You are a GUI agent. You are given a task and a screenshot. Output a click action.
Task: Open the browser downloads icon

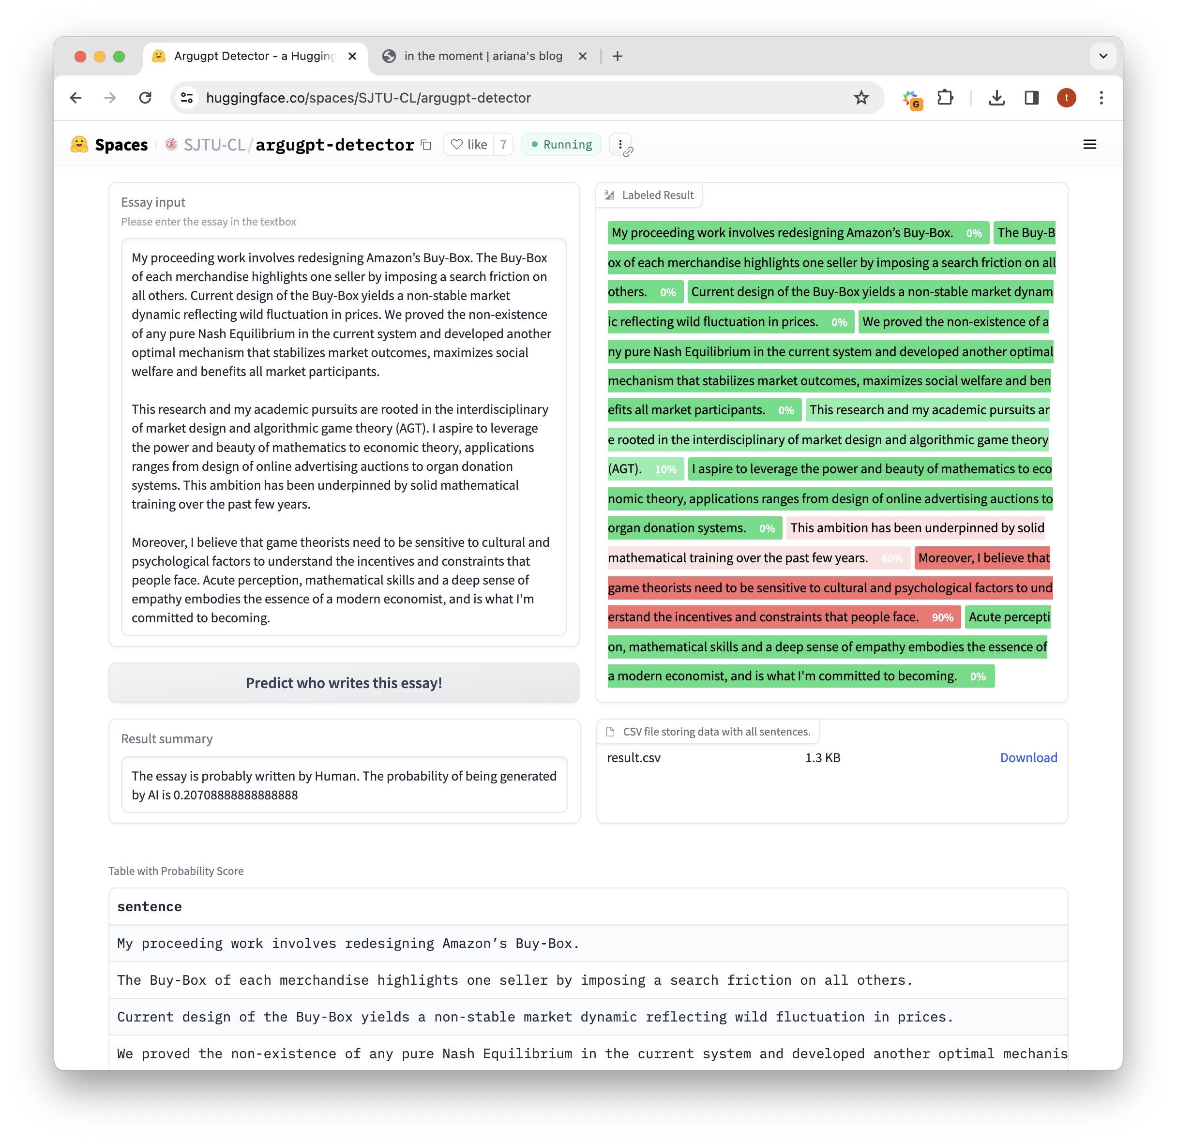(x=996, y=98)
